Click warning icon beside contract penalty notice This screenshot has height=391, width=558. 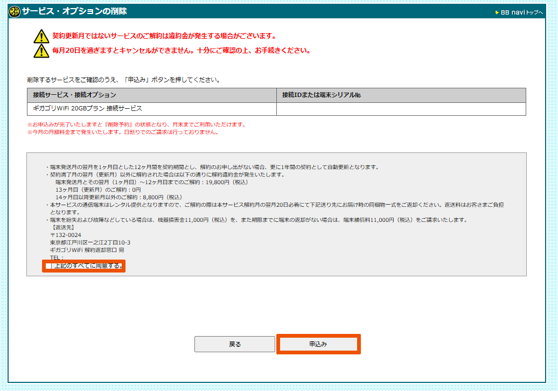(41, 37)
